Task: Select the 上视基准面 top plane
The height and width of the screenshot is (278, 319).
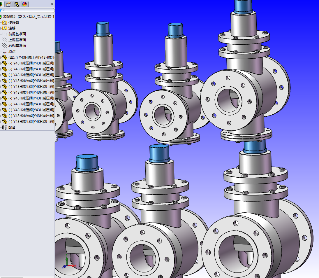Action: click(x=14, y=40)
